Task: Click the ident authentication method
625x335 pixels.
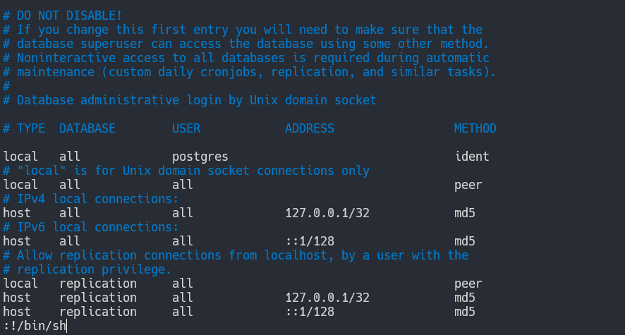Action: coord(471,157)
